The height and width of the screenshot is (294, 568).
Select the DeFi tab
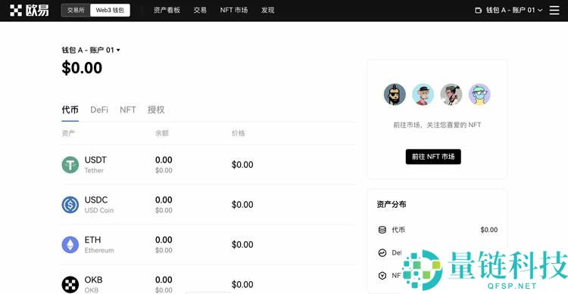99,110
